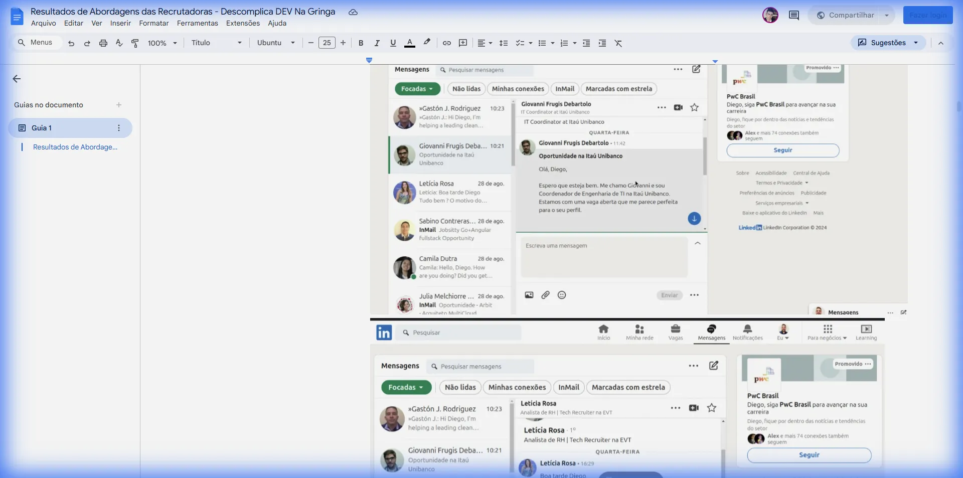
Task: Click the LinkedIn logo in lower screenshot
Action: [x=384, y=332]
